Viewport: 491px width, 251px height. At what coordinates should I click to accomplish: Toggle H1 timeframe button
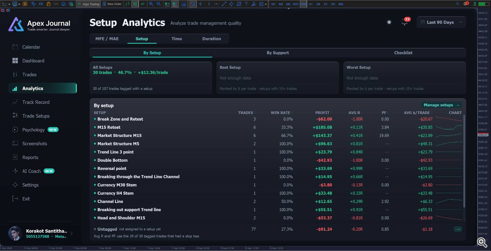311,4
